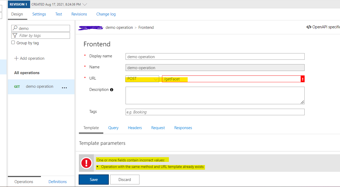Click the validation warning icon in the URL field
The height and width of the screenshot is (187, 340).
(x=302, y=79)
